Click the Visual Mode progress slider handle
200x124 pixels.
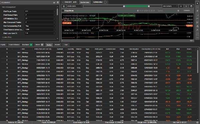click(138, 11)
